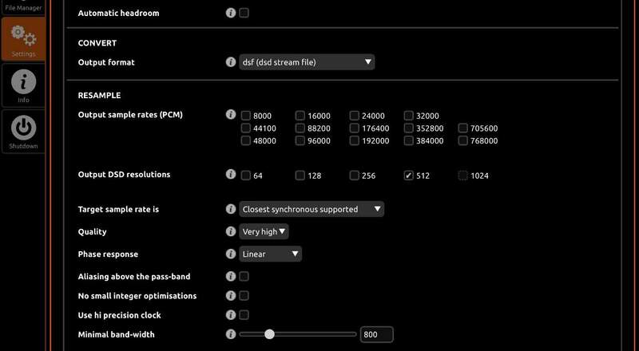Tick the 192000 PCM sample rate
The image size is (639, 351).
click(355, 141)
